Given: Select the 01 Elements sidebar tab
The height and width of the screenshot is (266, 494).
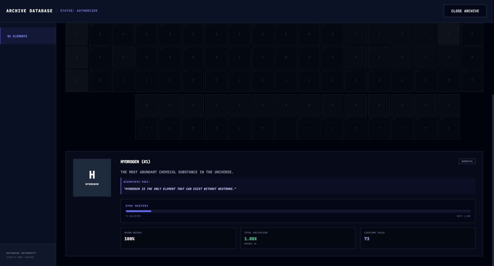Looking at the screenshot, I should 28,36.
